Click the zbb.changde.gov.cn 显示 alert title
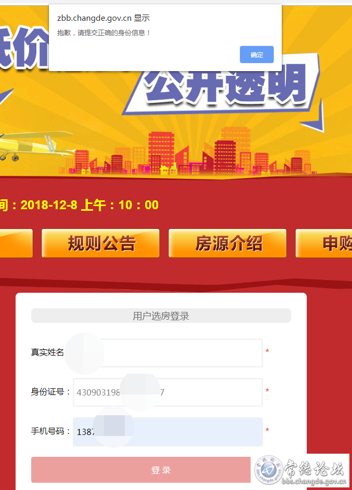Image resolution: width=352 pixels, height=490 pixels. coord(103,18)
